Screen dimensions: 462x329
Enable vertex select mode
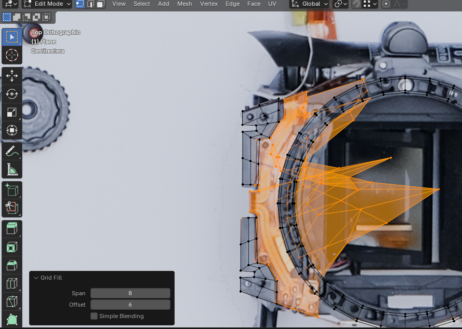pos(80,4)
